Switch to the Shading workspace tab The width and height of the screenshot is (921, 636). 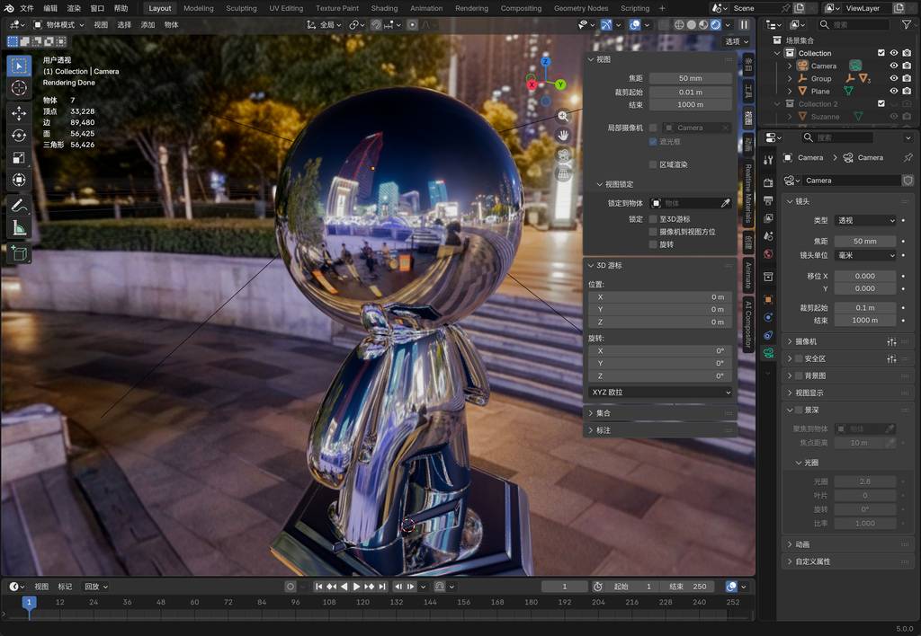click(x=384, y=8)
